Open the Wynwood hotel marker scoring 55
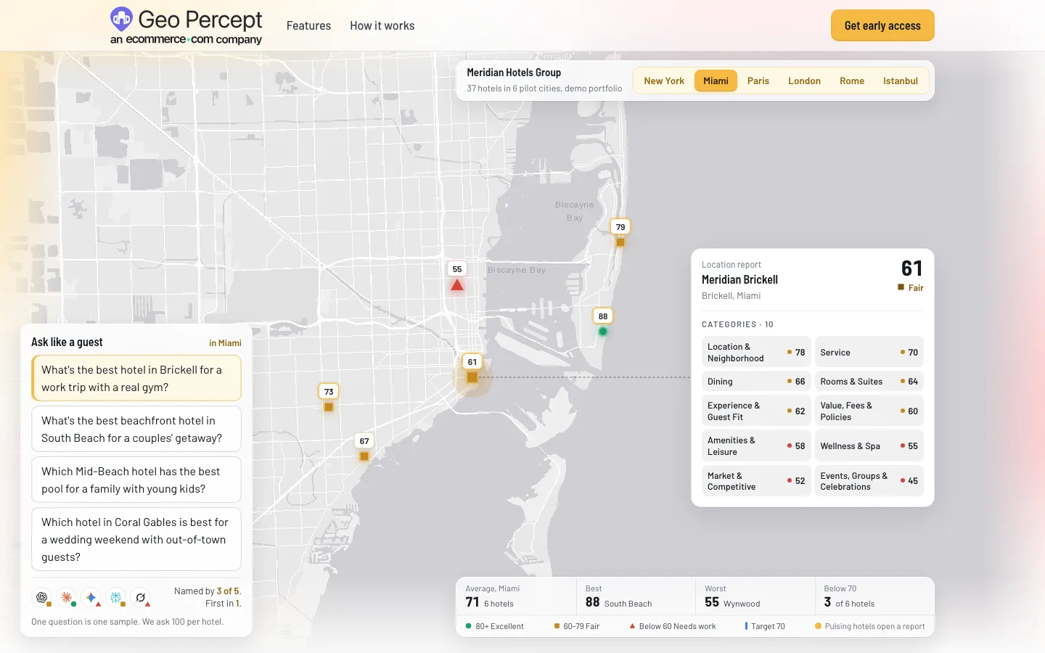 coord(457,277)
